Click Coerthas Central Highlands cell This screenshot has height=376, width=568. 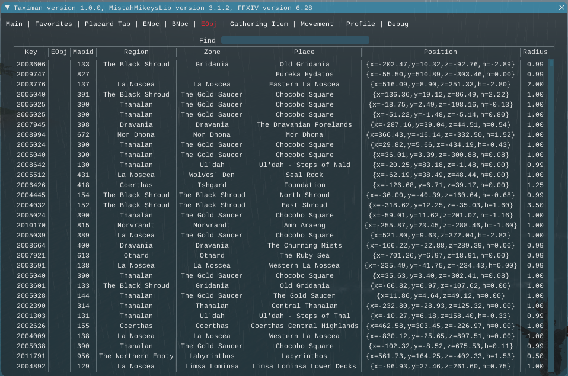point(304,326)
